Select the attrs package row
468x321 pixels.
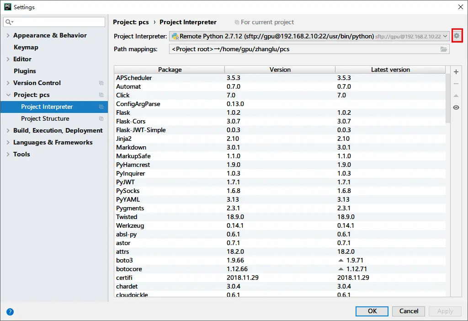280,251
